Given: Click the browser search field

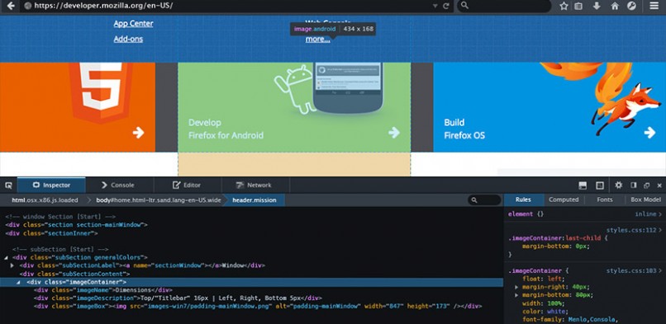Looking at the screenshot, I should pyautogui.click(x=504, y=6).
